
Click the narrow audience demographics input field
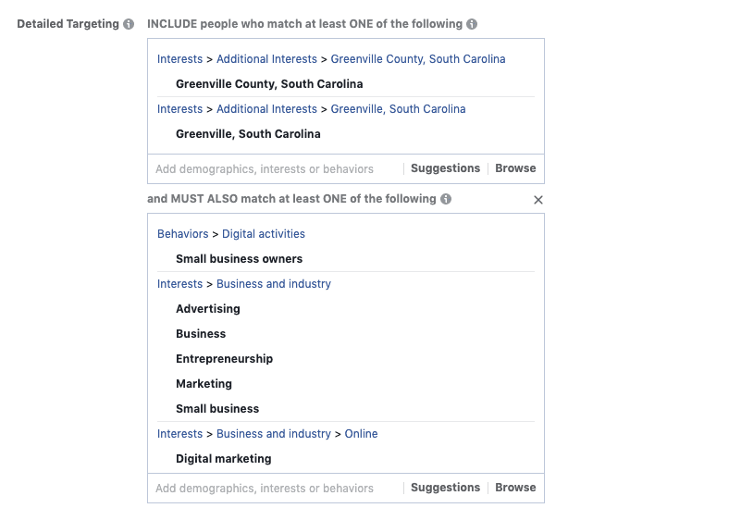point(276,488)
